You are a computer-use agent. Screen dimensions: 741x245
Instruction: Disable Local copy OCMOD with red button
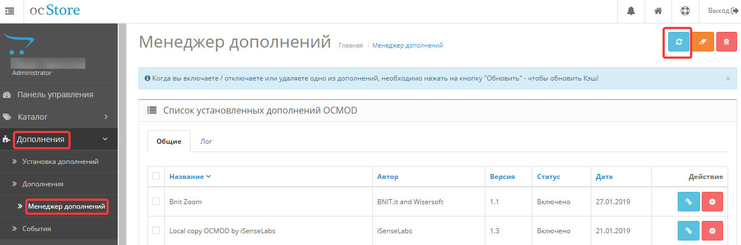[712, 230]
